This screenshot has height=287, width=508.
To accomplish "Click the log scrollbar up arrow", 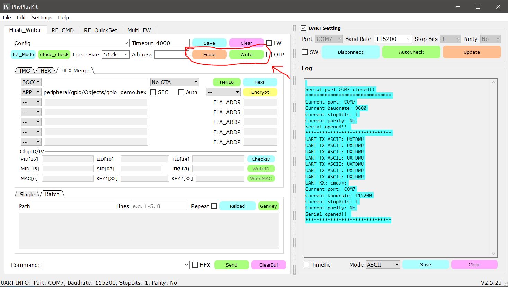I will pyautogui.click(x=493, y=82).
